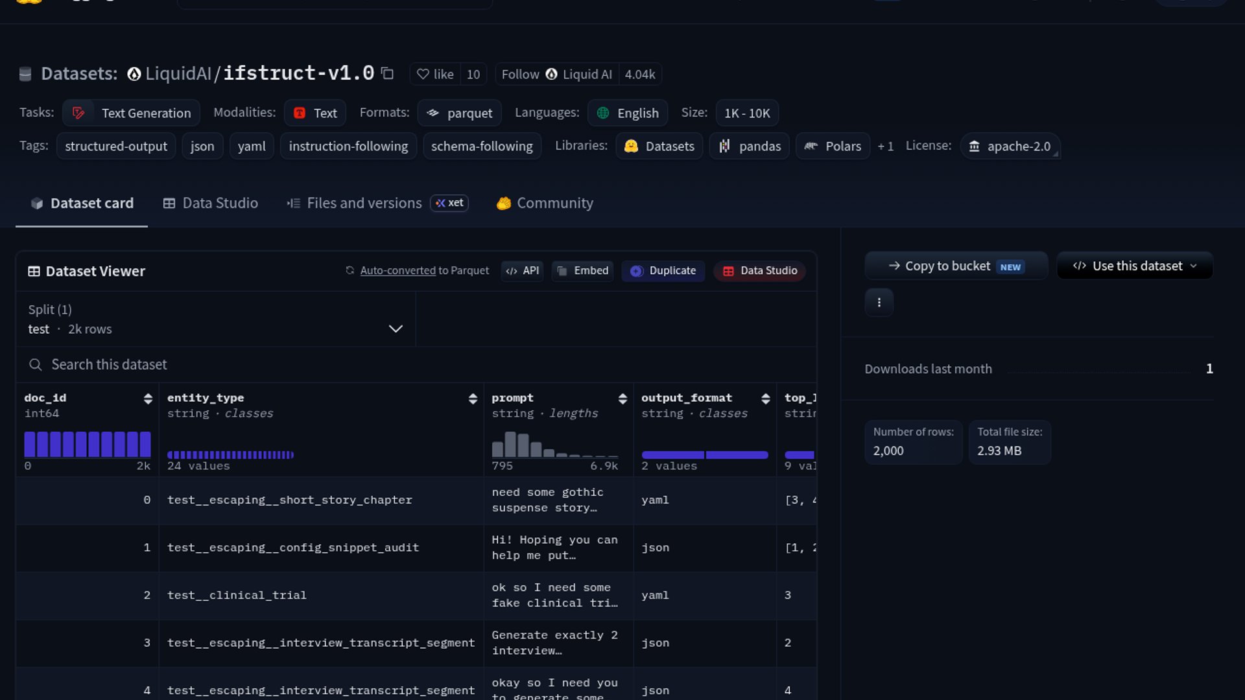Click the 1K - 10K size tag
This screenshot has width=1245, height=700.
[x=747, y=113]
